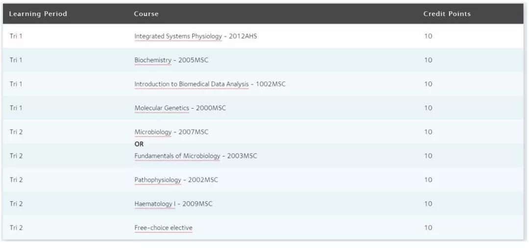Click the Free-choice elective link
This screenshot has width=529, height=248.
click(x=163, y=228)
